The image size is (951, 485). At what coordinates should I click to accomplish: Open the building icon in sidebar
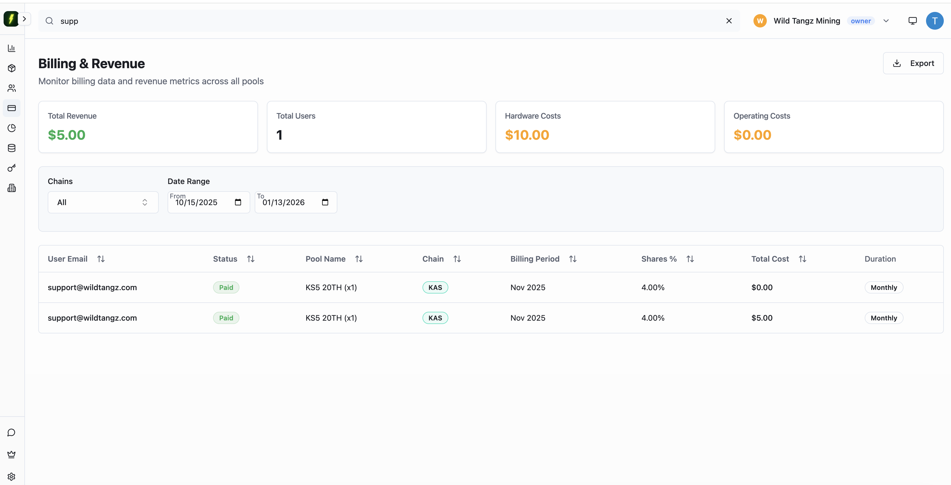(11, 188)
